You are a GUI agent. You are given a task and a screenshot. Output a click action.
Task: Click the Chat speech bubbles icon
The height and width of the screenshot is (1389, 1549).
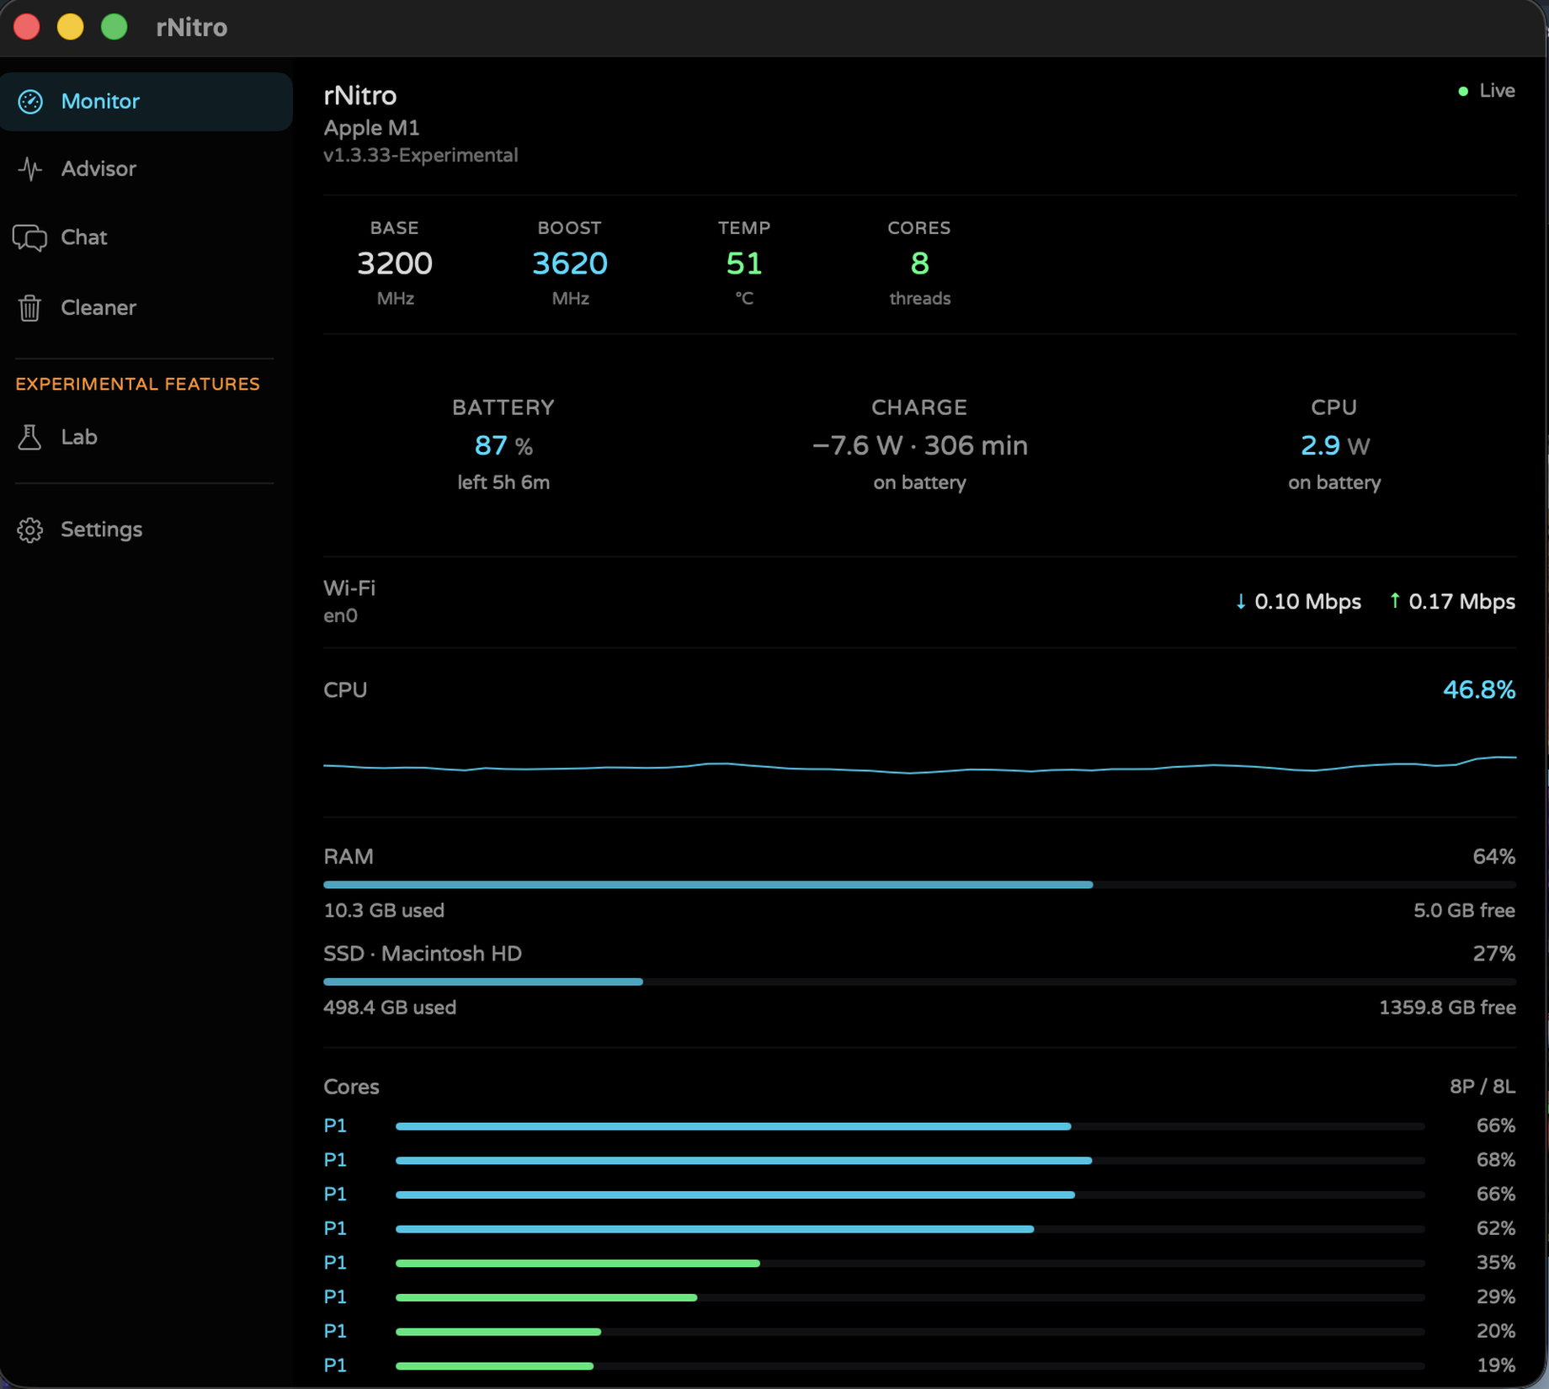[x=30, y=238]
